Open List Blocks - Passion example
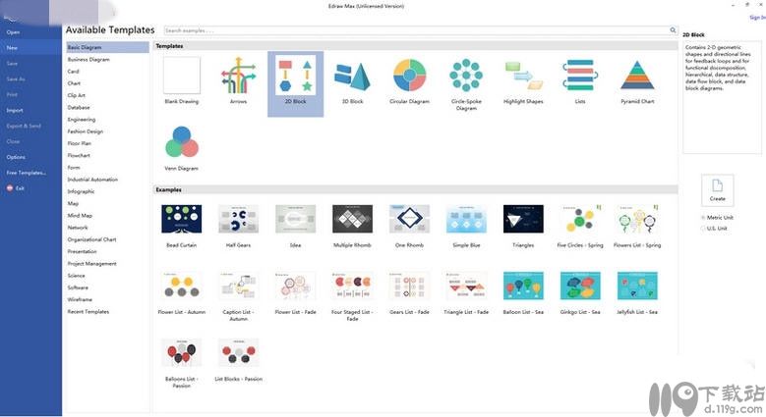 pyautogui.click(x=238, y=352)
